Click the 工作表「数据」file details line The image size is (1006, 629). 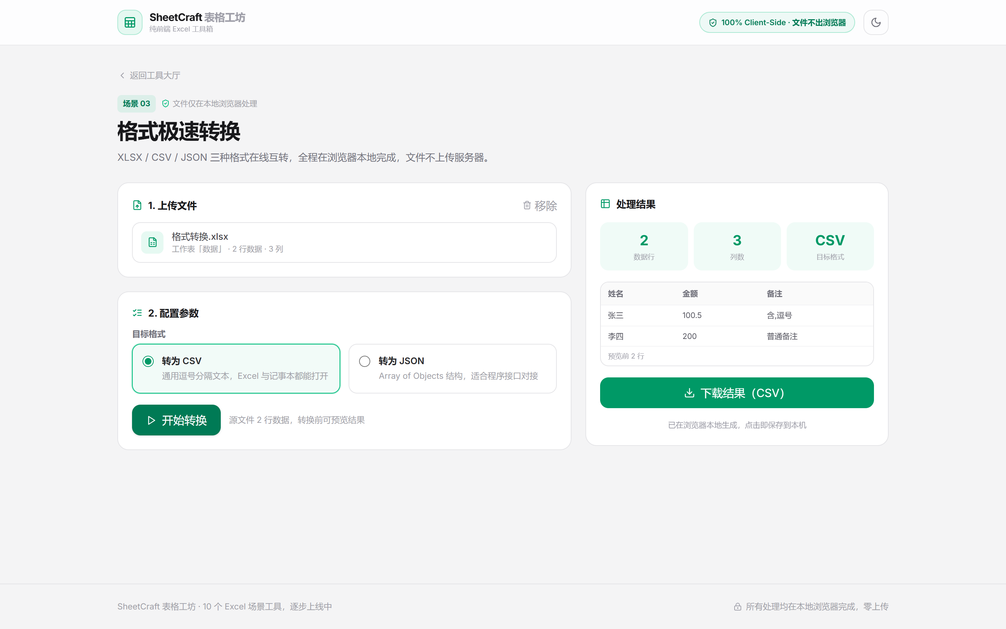227,249
